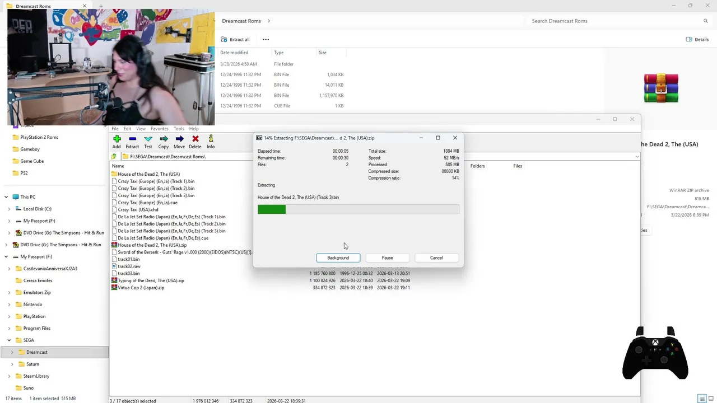The width and height of the screenshot is (717, 403).
Task: Open the Favorites menu in 7-Zip
Action: point(159,129)
